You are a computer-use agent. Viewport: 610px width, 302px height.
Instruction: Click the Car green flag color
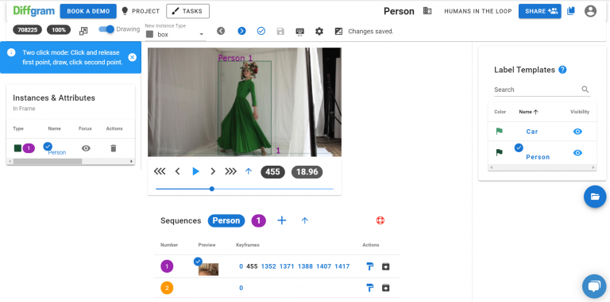click(x=499, y=132)
